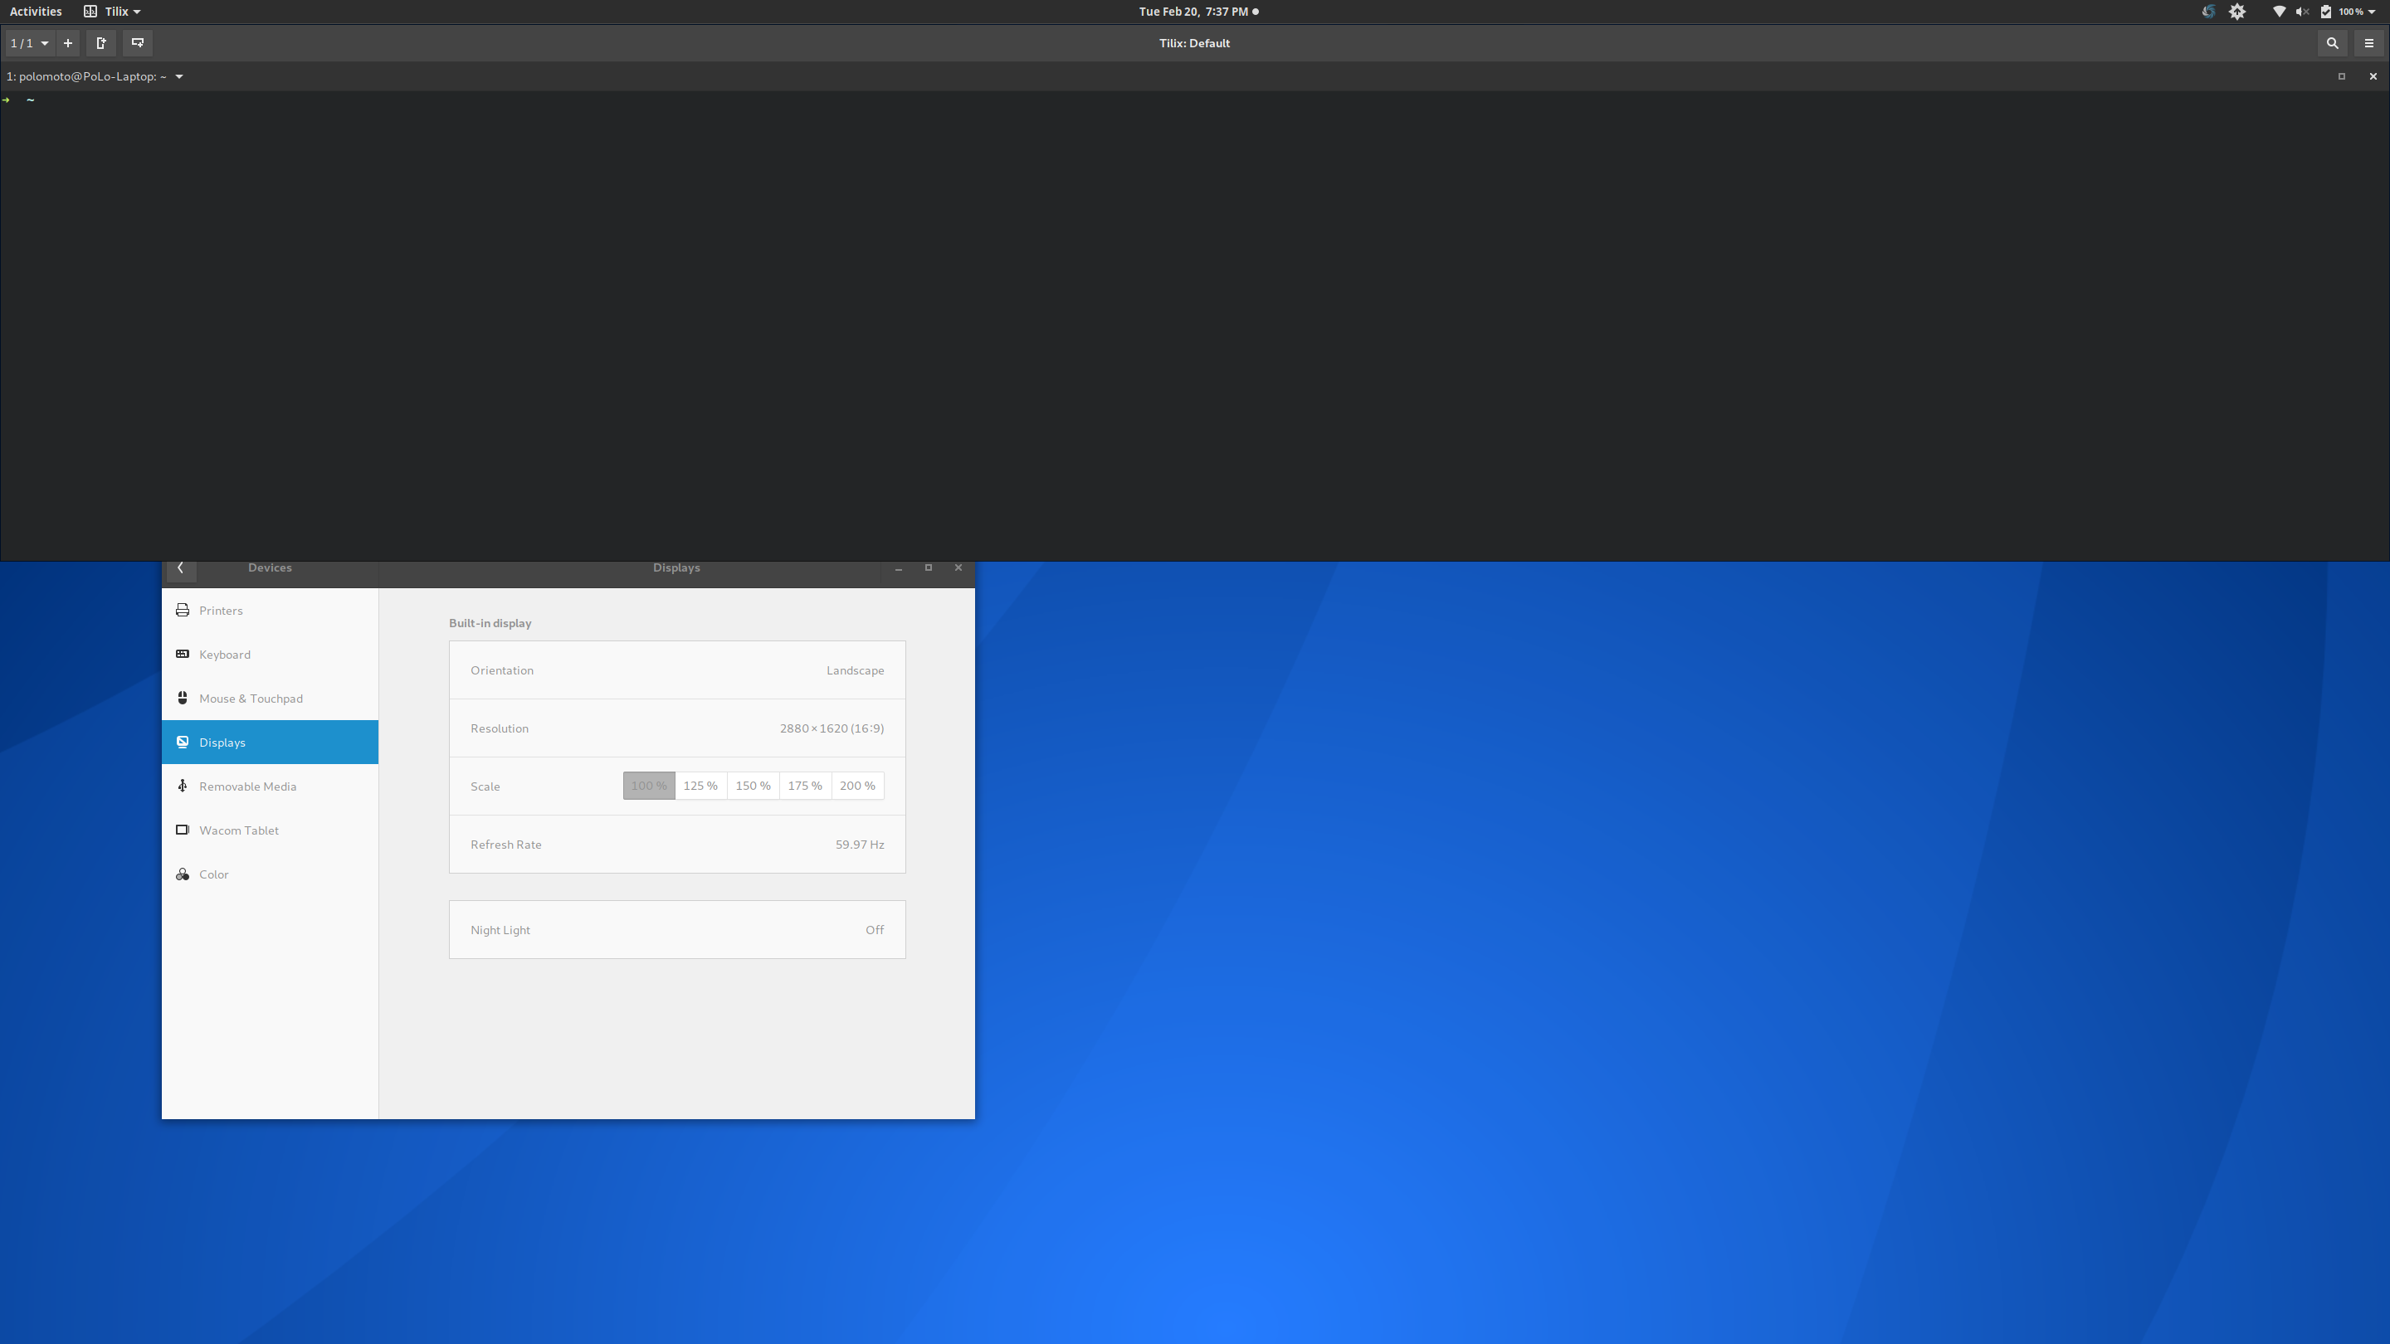This screenshot has height=1344, width=2390.
Task: Open the session selector dropdown showing 1/1
Action: pyautogui.click(x=28, y=42)
